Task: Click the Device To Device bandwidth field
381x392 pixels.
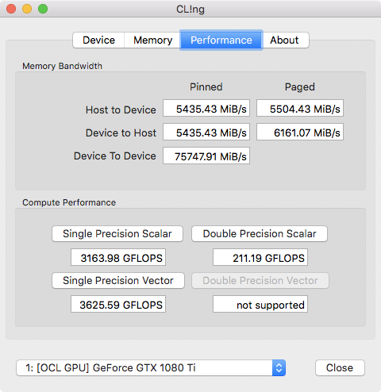Action: point(206,156)
